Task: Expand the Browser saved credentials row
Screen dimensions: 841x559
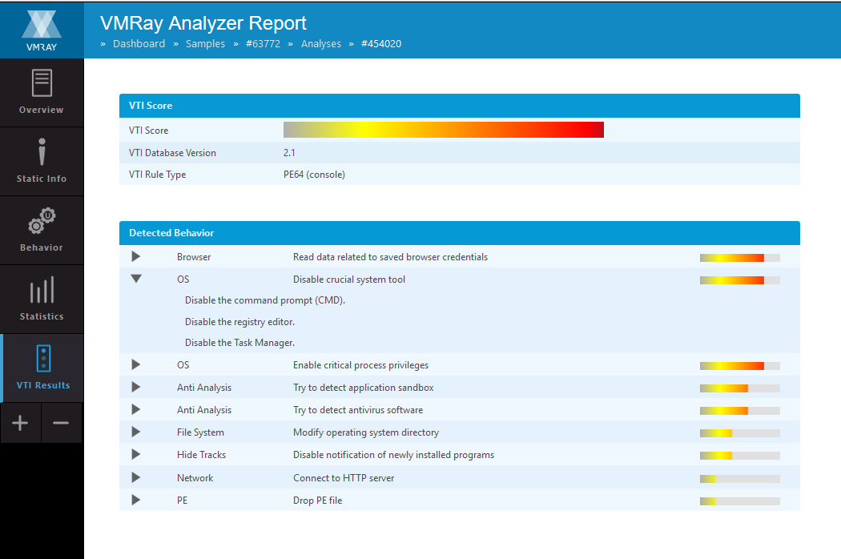Action: click(x=135, y=257)
